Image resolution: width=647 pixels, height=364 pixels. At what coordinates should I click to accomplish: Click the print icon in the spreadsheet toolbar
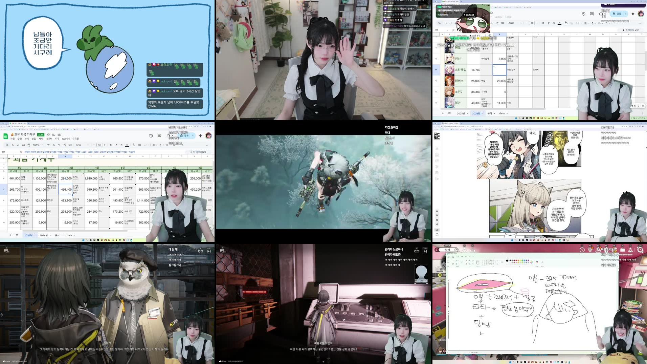24,145
